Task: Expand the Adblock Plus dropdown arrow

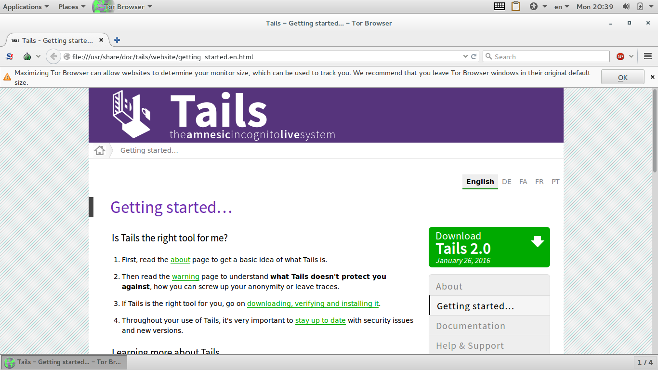Action: coord(631,56)
